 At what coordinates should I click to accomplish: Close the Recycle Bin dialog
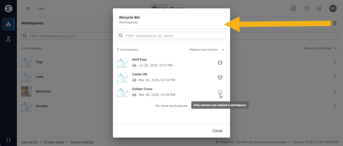click(x=217, y=131)
